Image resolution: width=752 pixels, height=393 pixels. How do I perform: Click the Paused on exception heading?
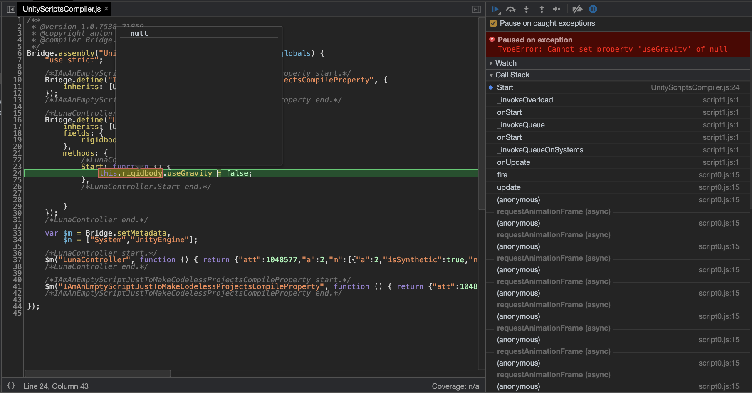pos(535,40)
